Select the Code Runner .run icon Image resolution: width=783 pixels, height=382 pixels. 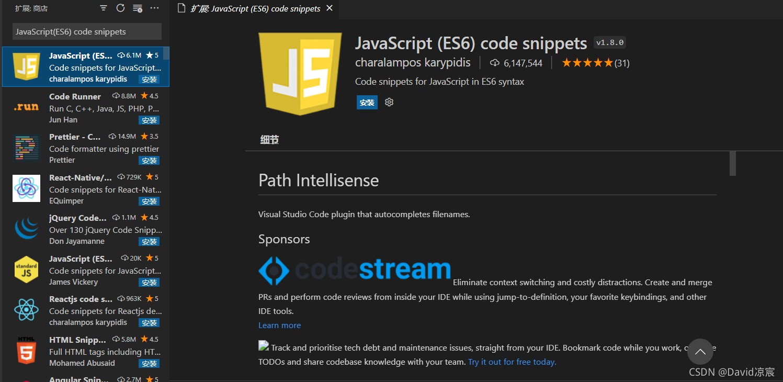26,107
